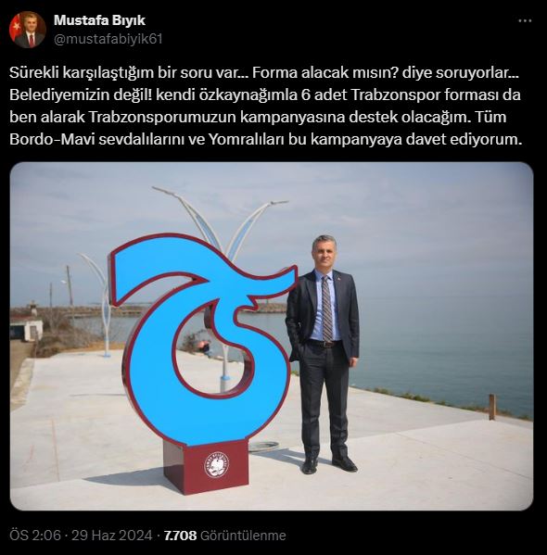Image resolution: width=547 pixels, height=555 pixels.
Task: Open the @mustafabiyik61 handle link
Action: point(108,39)
